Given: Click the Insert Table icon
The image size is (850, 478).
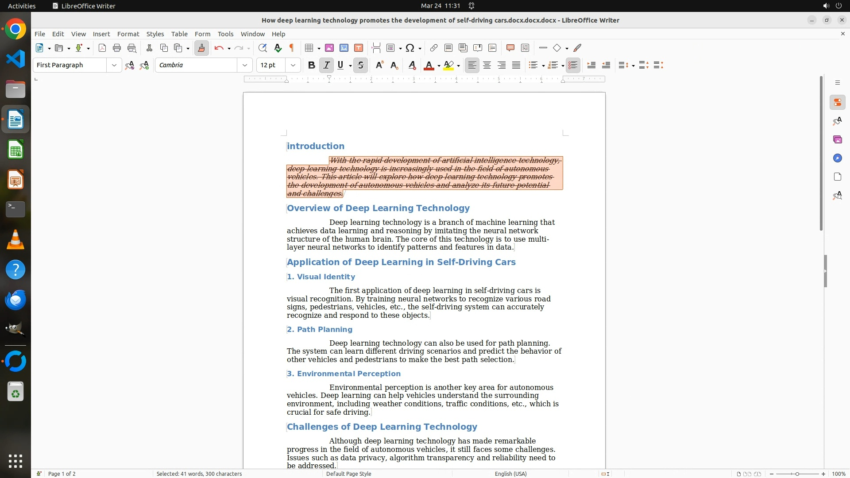Looking at the screenshot, I should coord(309,48).
